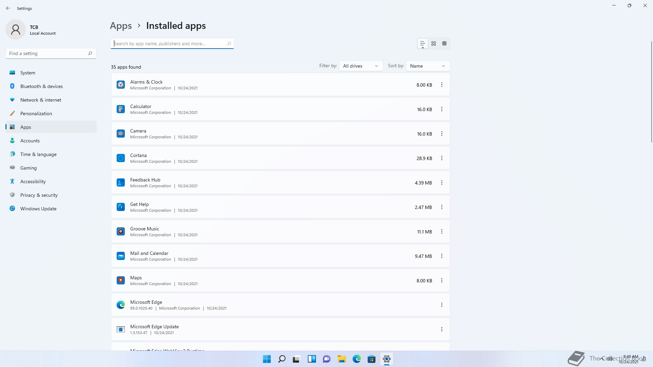Click the Maps app icon
653x367 pixels.
(121, 280)
